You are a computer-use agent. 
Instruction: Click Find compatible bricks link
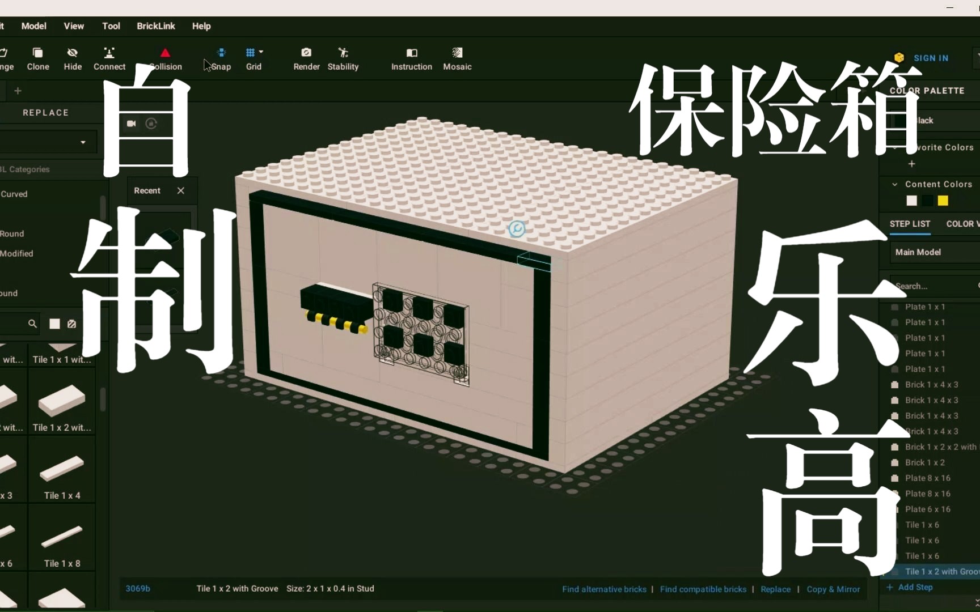click(x=703, y=589)
